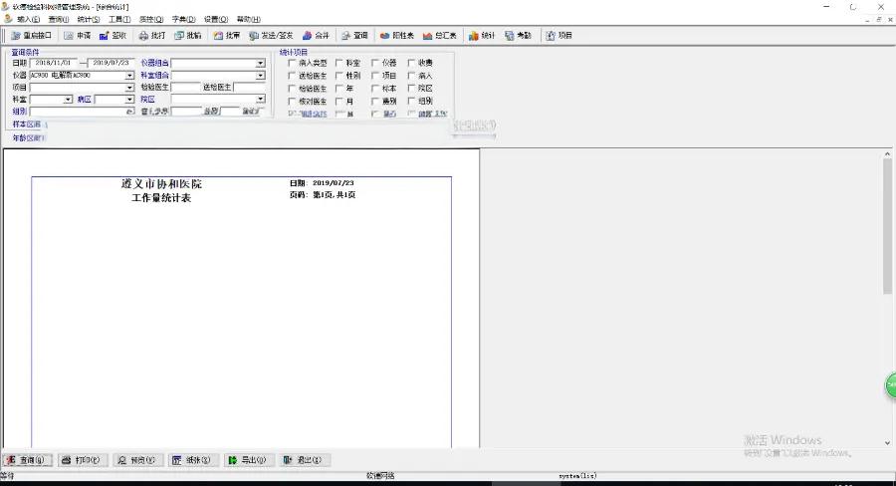Open the 工具(T) menu
896x486 pixels.
(x=119, y=20)
